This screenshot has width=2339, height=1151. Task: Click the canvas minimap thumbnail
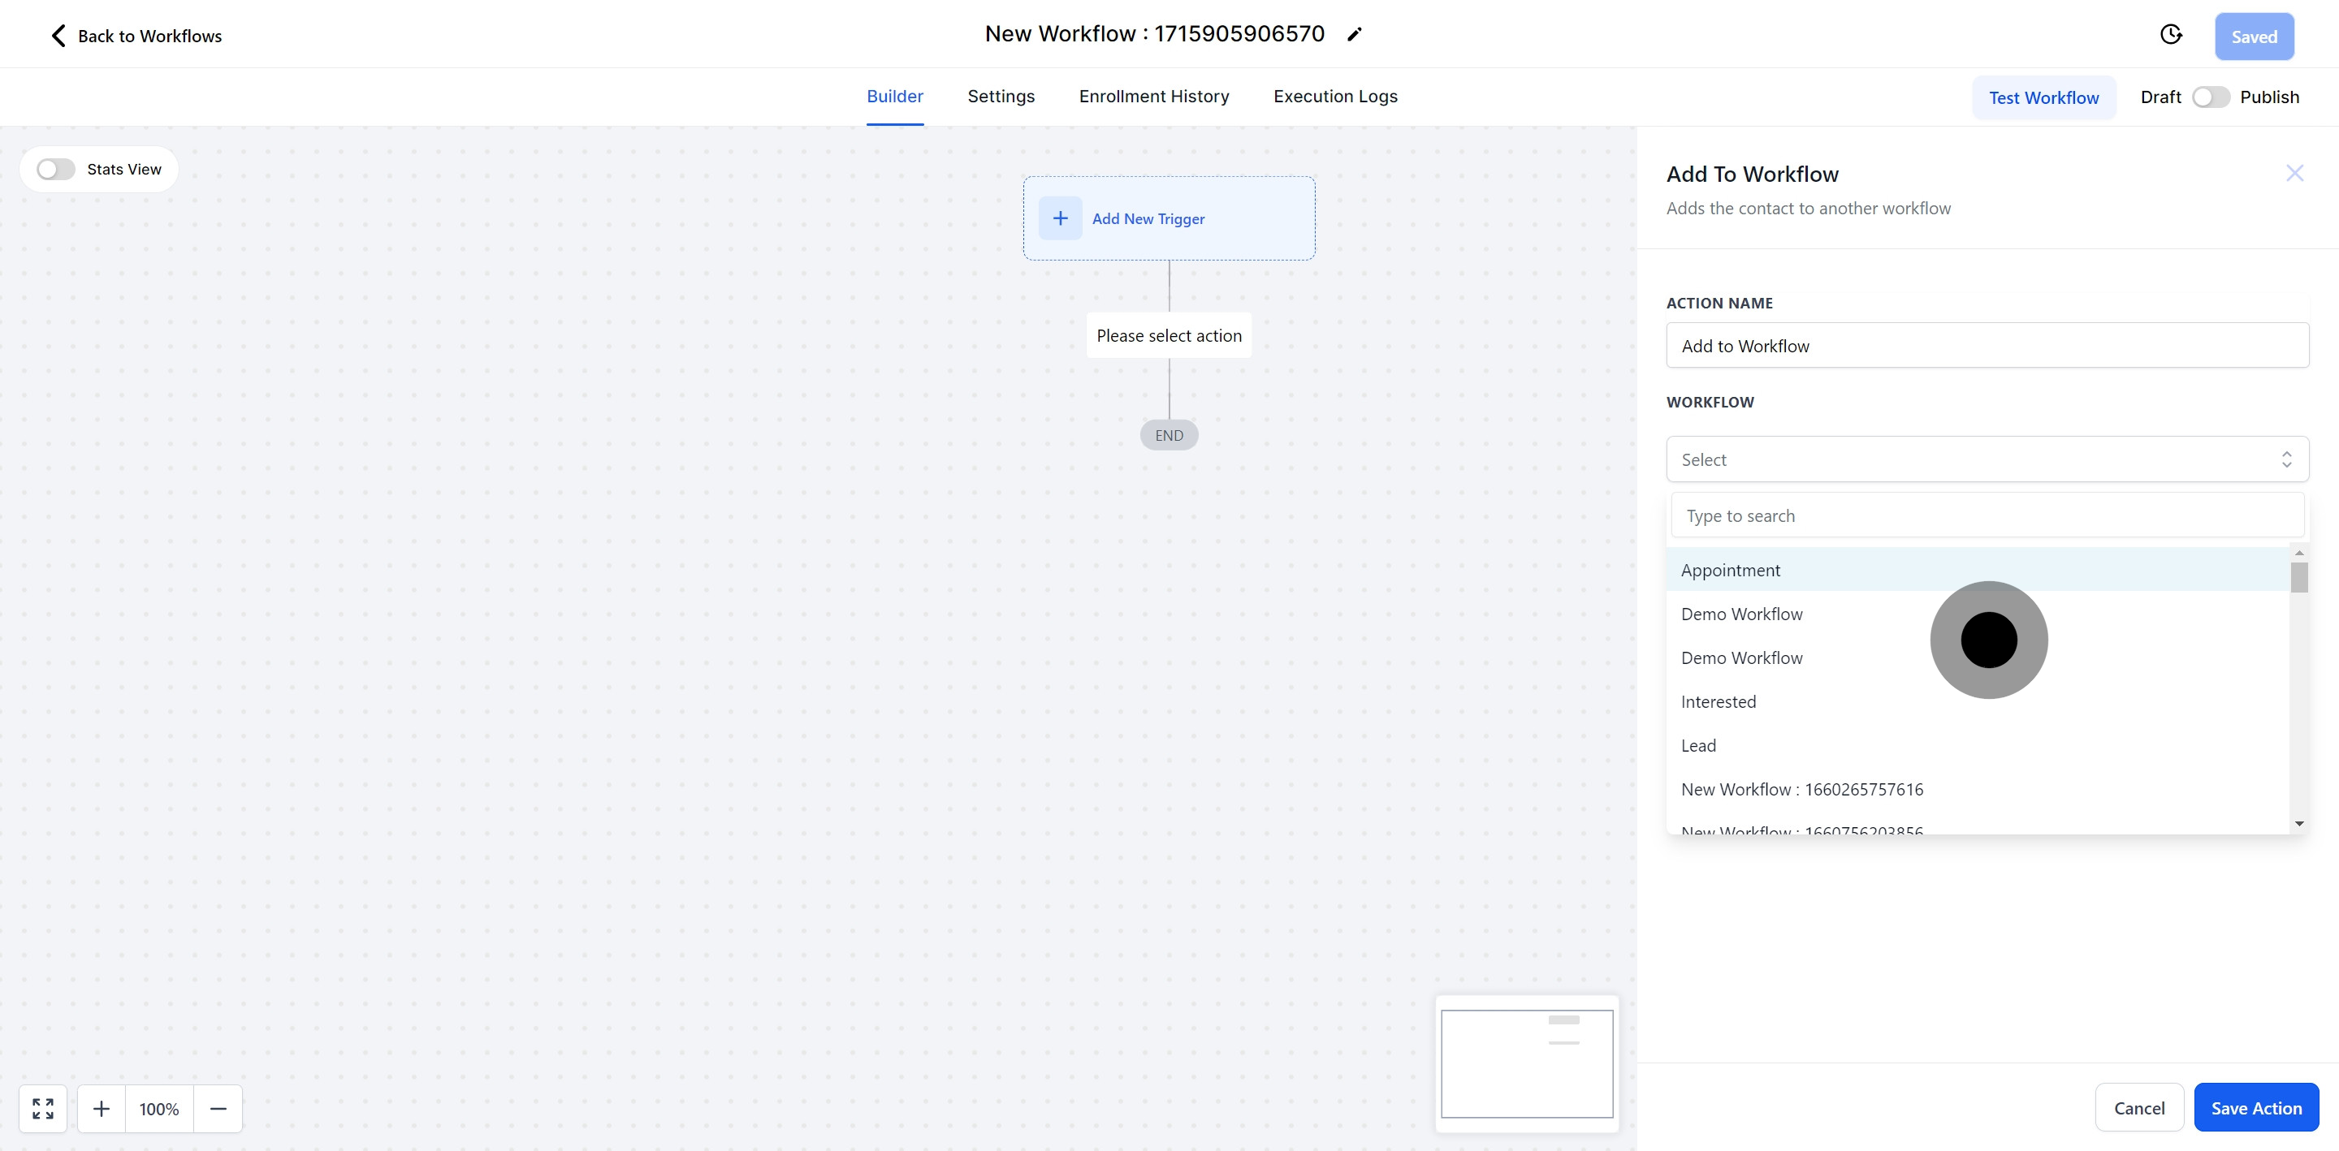coord(1526,1063)
